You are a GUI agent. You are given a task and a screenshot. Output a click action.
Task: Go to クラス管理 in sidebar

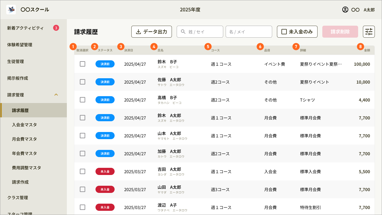[18, 197]
